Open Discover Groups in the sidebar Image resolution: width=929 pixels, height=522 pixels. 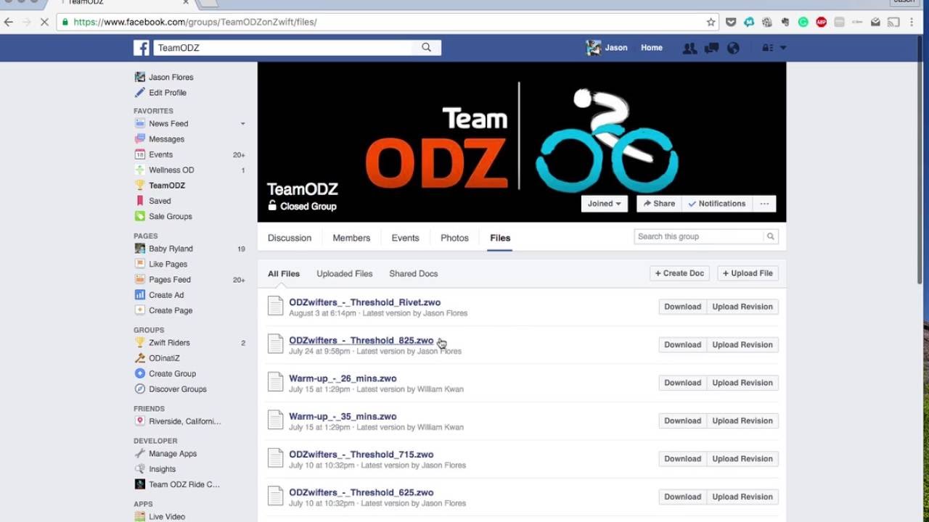pyautogui.click(x=171, y=389)
